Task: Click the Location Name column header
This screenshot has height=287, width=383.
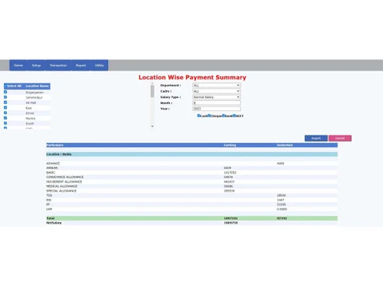Action: point(37,86)
